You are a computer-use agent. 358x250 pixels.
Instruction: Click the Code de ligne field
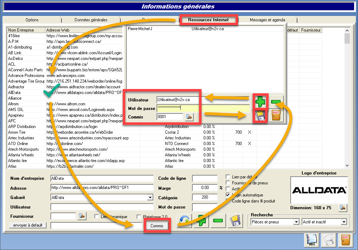205,178
